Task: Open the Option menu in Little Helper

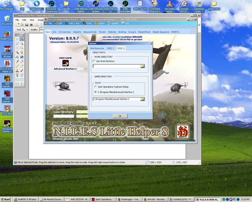Action: pos(100,23)
